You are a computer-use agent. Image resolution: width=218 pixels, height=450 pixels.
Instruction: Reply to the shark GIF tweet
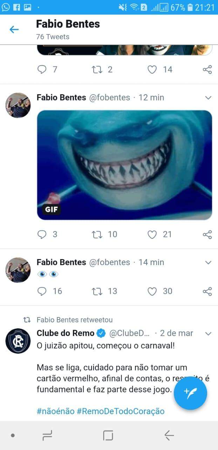[42, 234]
